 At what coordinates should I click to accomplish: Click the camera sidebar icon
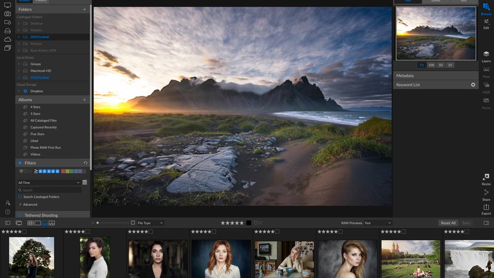click(x=8, y=14)
